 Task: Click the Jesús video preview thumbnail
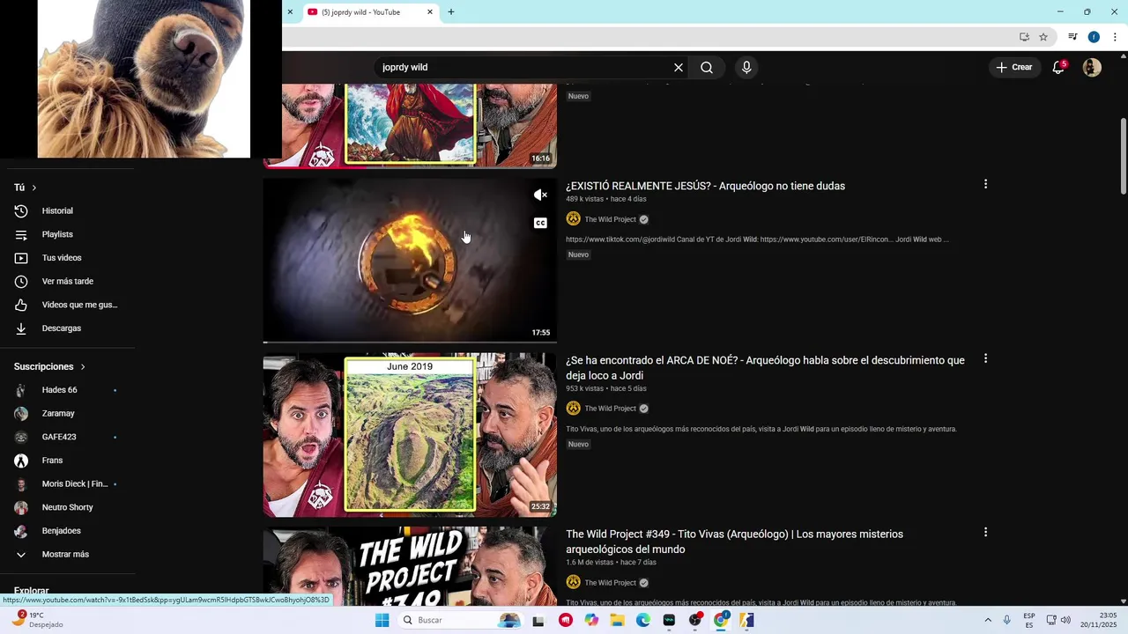click(x=410, y=261)
